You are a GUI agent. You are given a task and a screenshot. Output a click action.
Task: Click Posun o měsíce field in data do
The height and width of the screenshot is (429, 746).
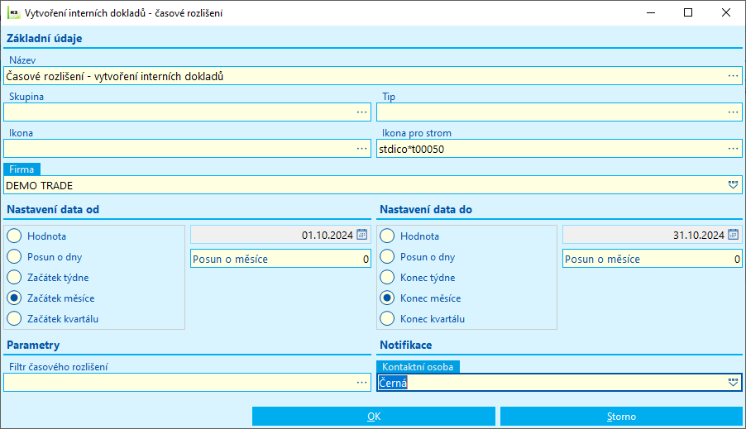tap(653, 259)
